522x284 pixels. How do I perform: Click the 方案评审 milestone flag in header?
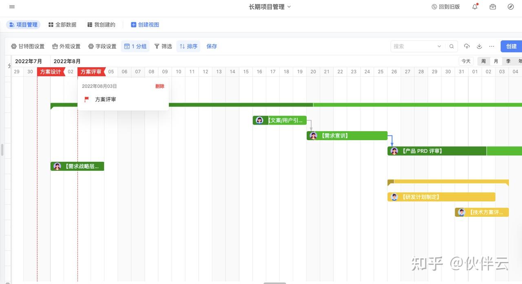[x=91, y=72]
